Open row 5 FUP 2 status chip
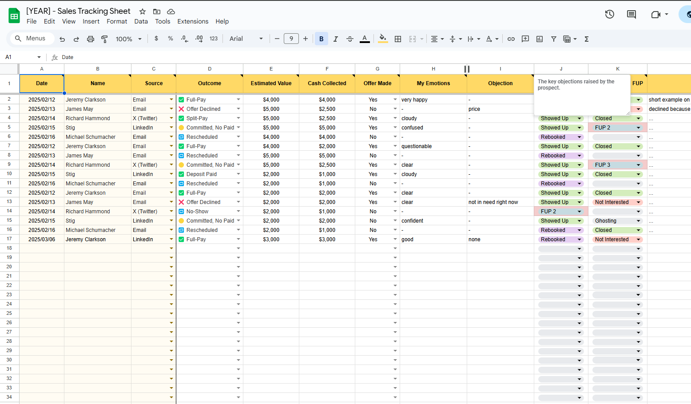The height and width of the screenshot is (404, 691). [618, 128]
